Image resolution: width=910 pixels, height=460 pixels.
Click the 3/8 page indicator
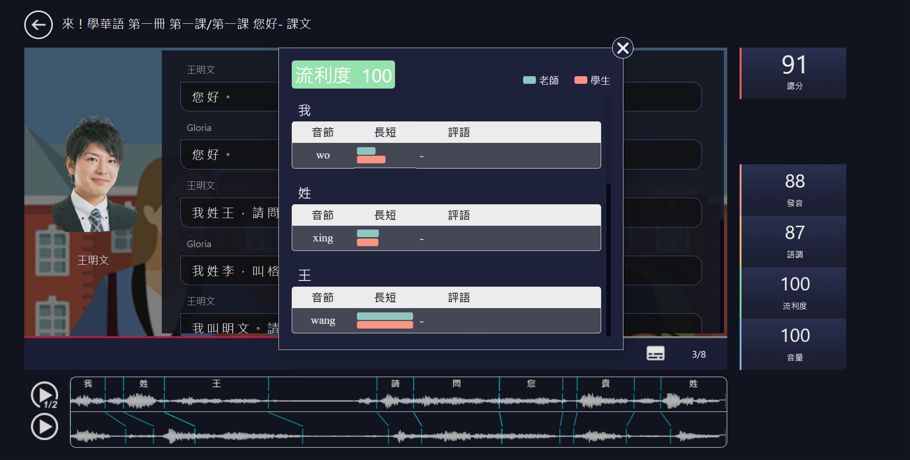pos(699,354)
